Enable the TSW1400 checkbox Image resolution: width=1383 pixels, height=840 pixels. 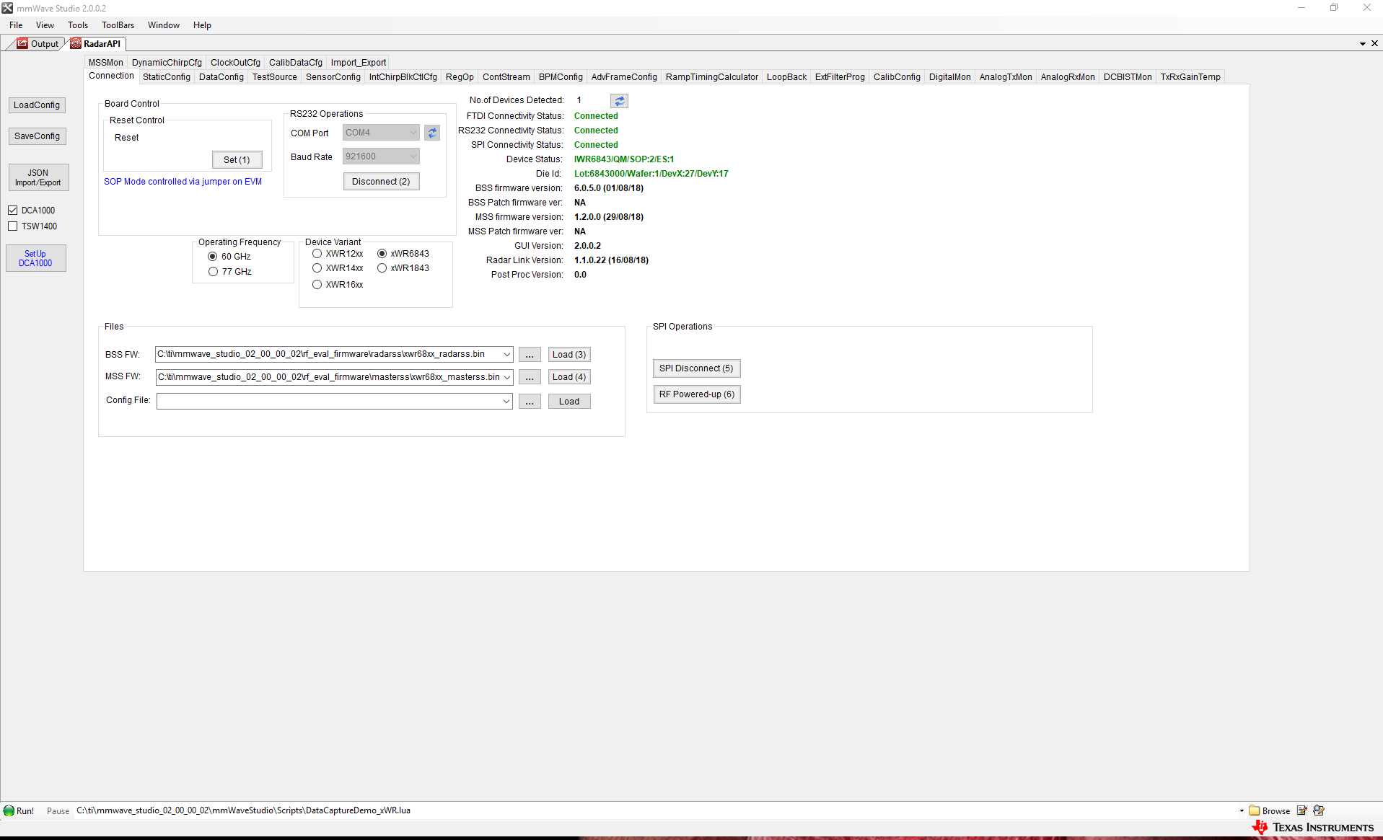(x=13, y=226)
